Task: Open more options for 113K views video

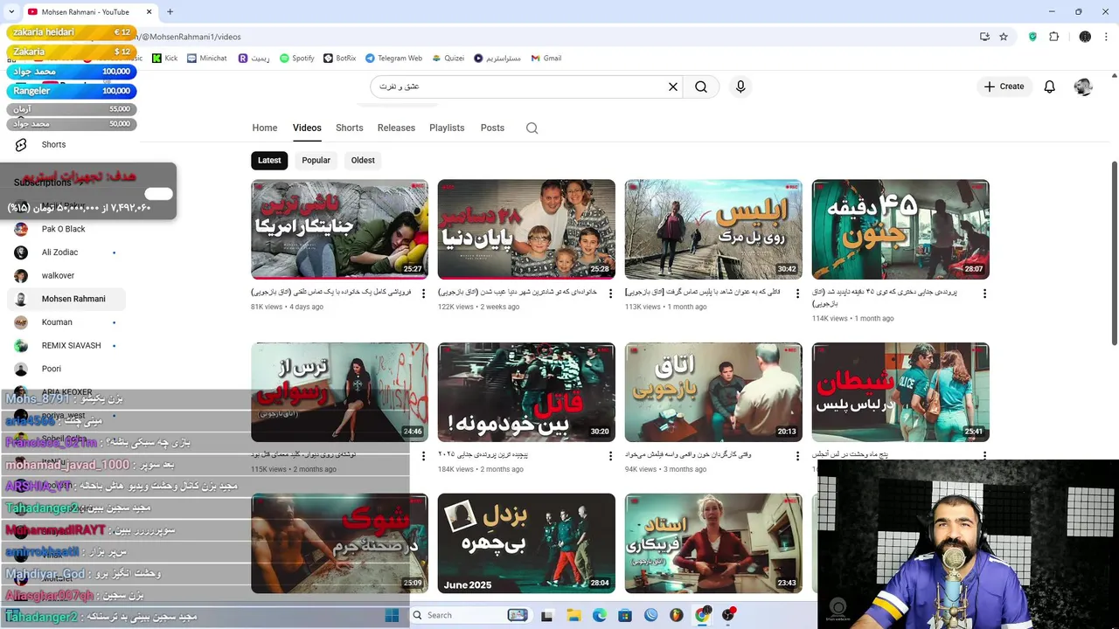Action: (797, 294)
